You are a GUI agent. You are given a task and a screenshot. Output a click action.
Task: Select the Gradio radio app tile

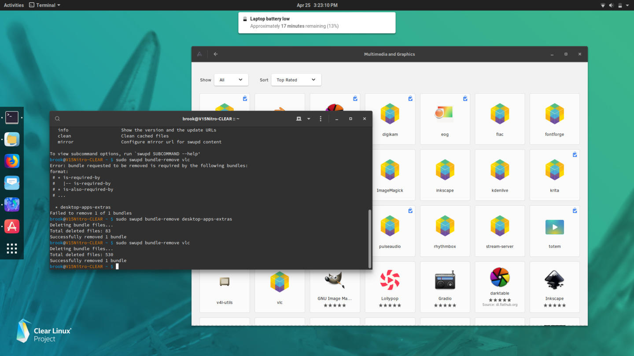click(x=445, y=287)
